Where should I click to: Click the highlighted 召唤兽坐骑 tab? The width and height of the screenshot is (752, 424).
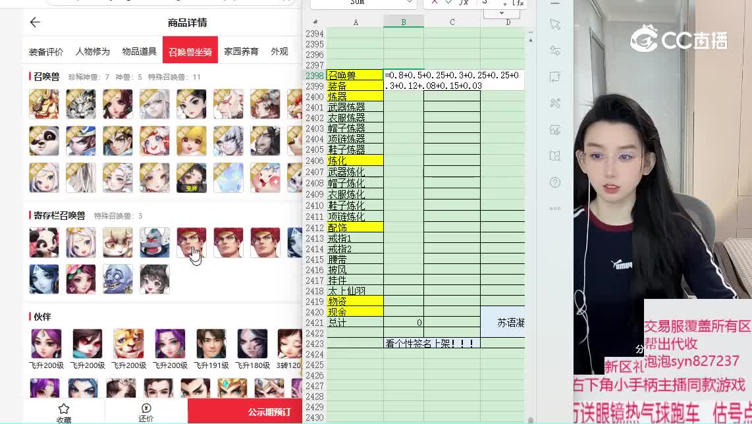click(x=190, y=50)
